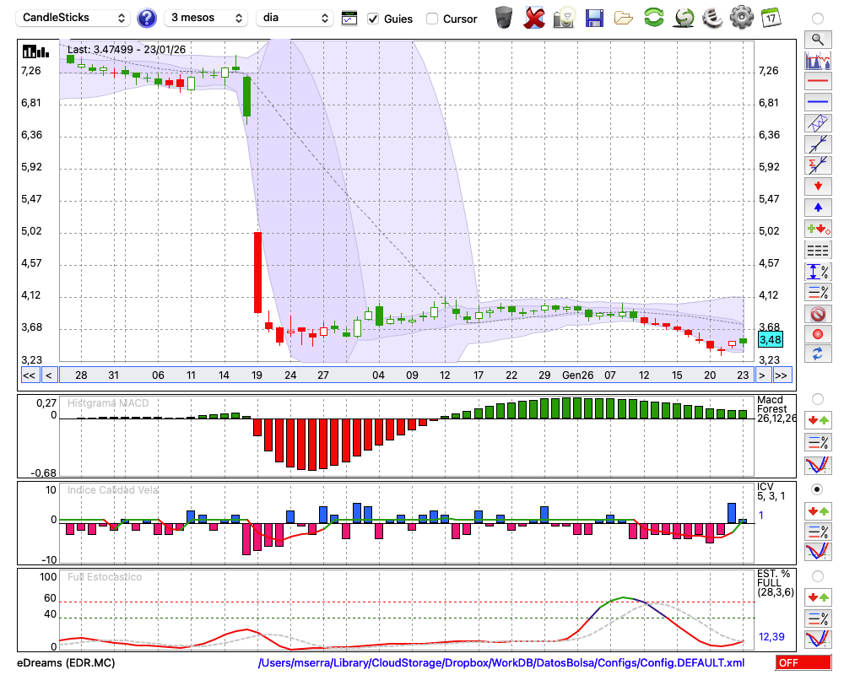844x675 pixels.
Task: Click the blue floppy disk save icon
Action: [x=594, y=18]
